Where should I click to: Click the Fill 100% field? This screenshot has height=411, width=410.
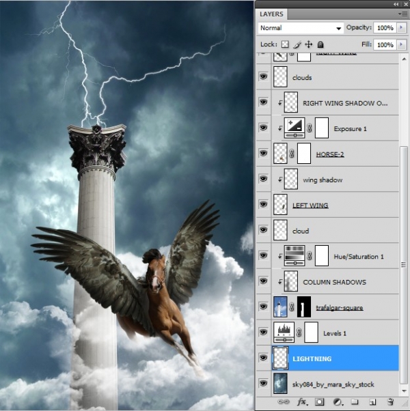click(x=385, y=45)
